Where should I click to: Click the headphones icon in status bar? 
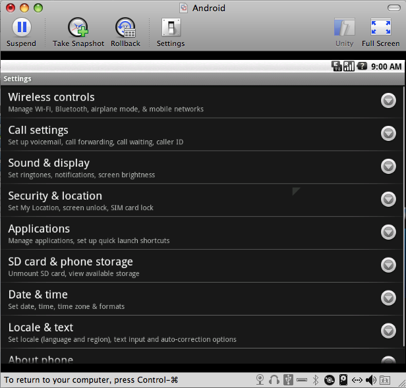274,380
